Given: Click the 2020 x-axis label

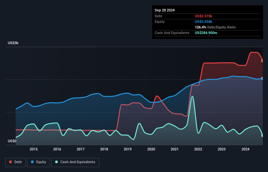Looking at the screenshot, I should pyautogui.click(x=151, y=149).
